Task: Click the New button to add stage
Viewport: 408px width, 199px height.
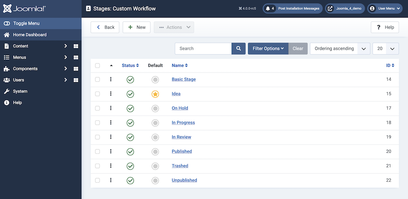Action: [137, 27]
